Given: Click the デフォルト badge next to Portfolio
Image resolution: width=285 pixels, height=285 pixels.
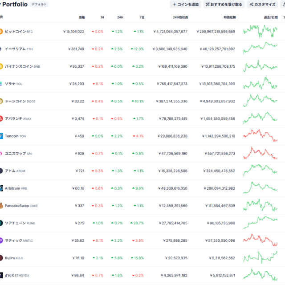Looking at the screenshot, I should pos(39,4).
